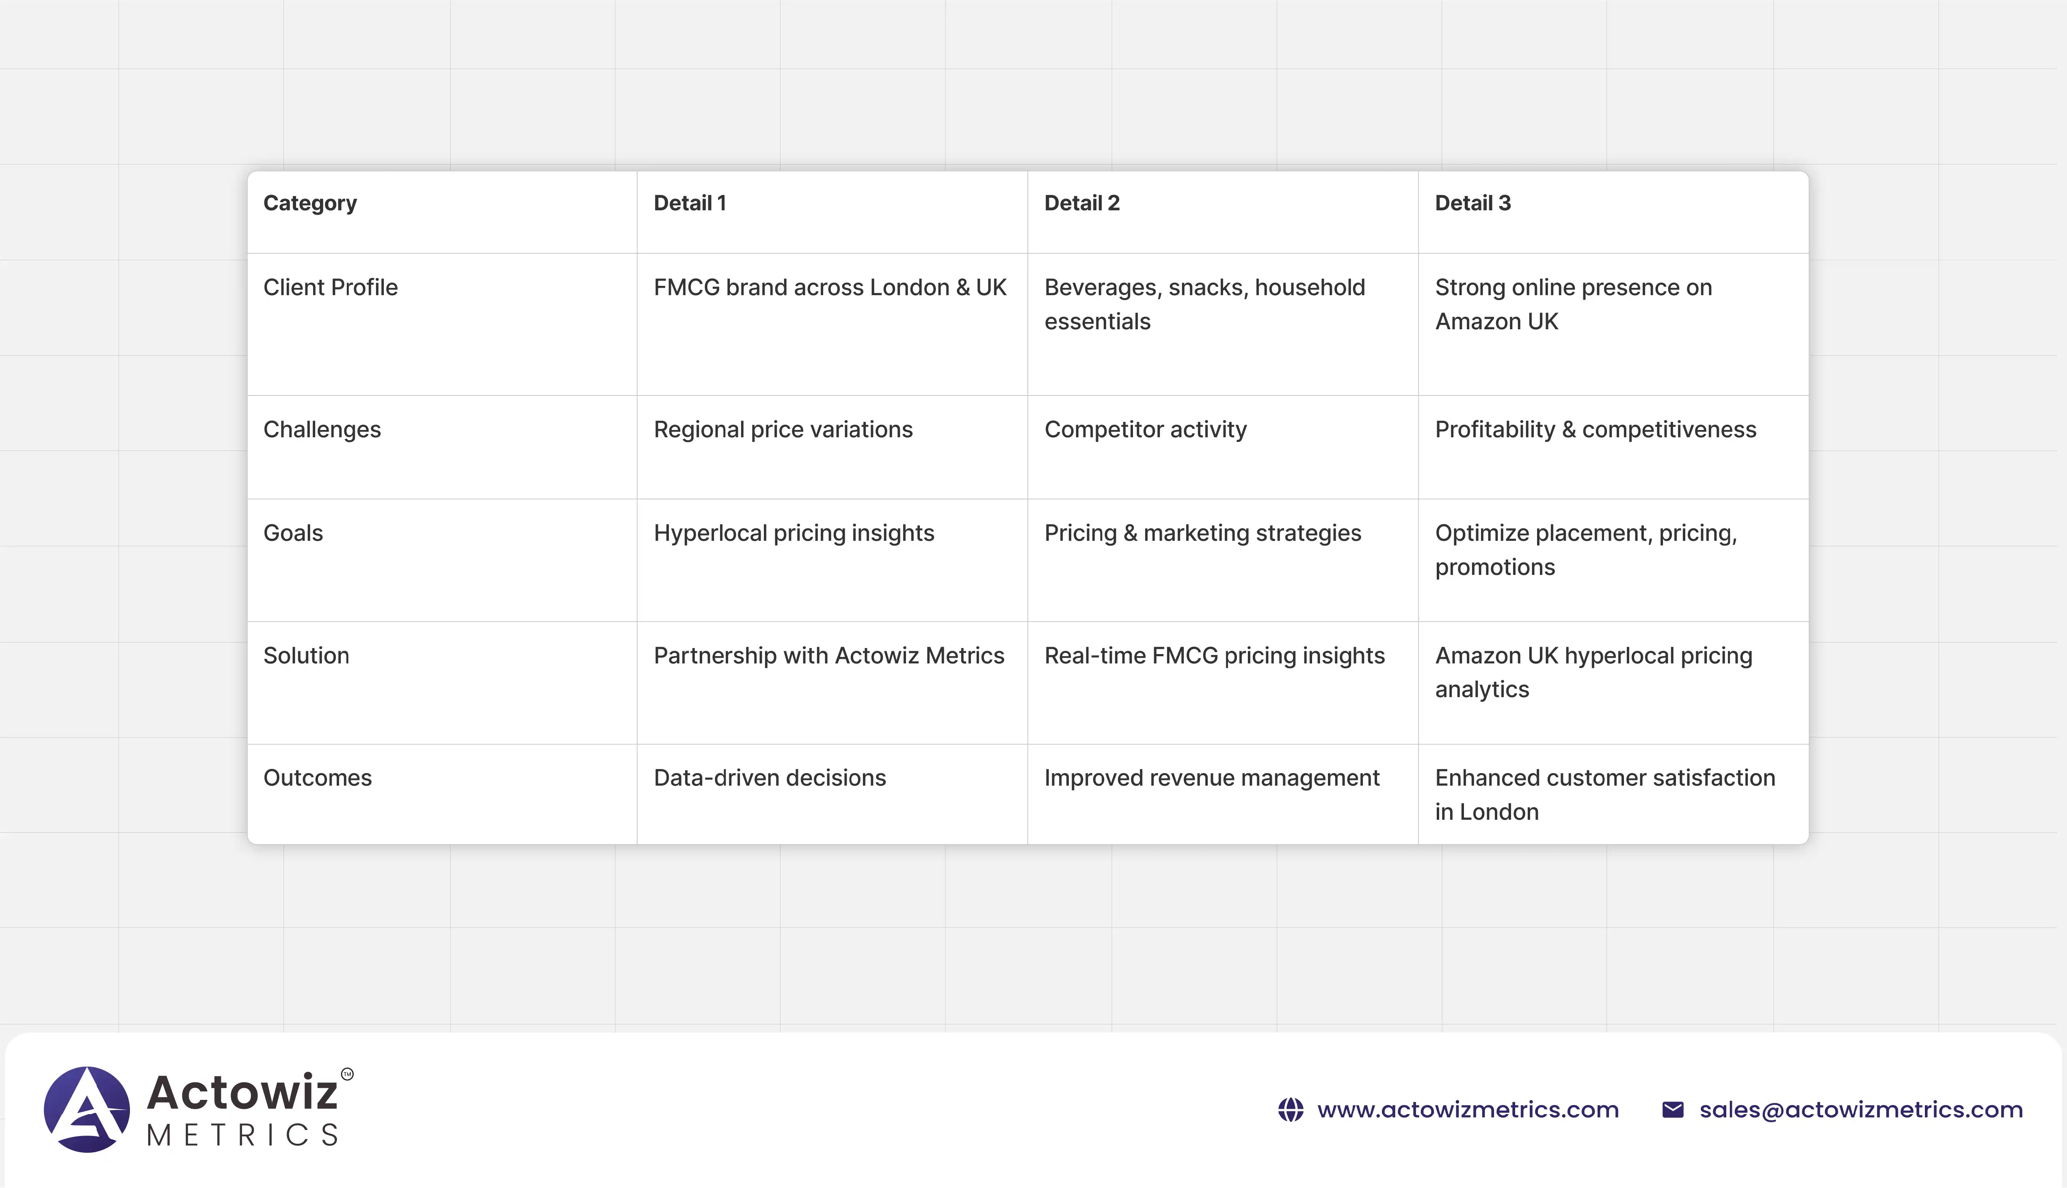Select the Detail 3 column header
Image resolution: width=2067 pixels, height=1188 pixels.
tap(1473, 203)
